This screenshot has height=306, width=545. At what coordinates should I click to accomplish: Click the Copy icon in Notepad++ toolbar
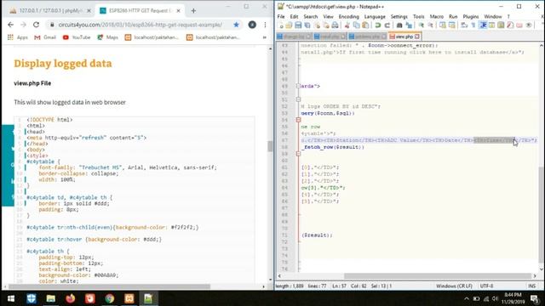pyautogui.click(x=356, y=25)
